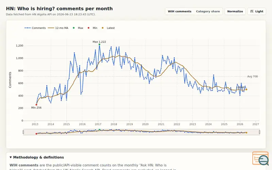Image resolution: width=272 pixels, height=170 pixels.
Task: Click the Normalize button
Action: (235, 11)
